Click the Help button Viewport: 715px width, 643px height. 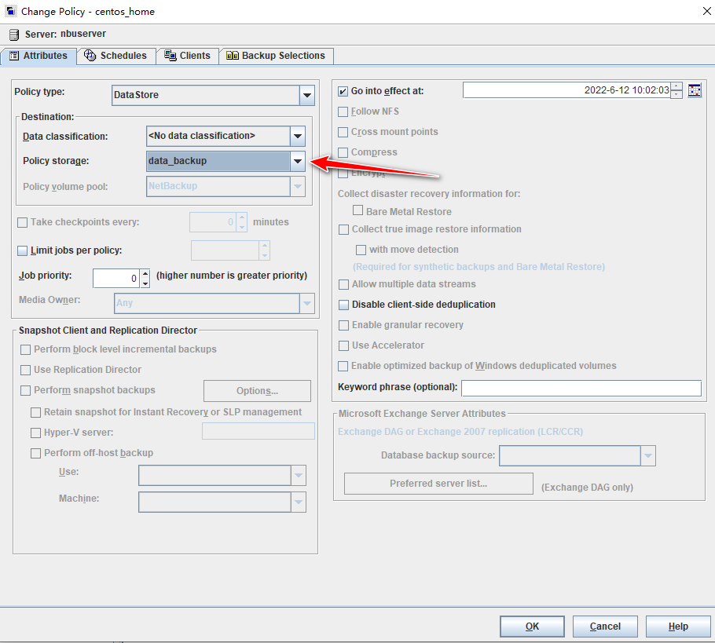[678, 627]
